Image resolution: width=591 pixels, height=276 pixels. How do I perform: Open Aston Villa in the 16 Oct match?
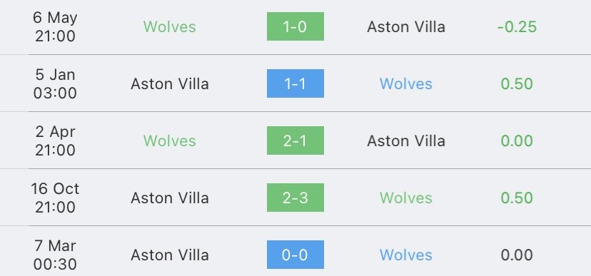pyautogui.click(x=170, y=198)
